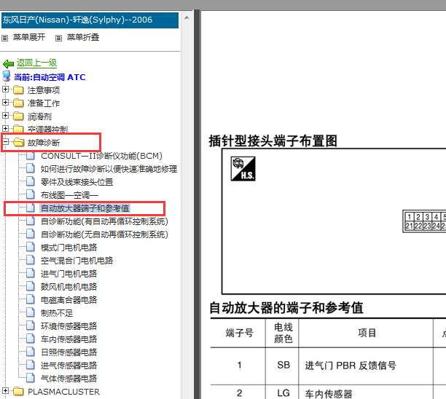Image resolution: width=446 pixels, height=399 pixels.
Task: Click the 电线颜色 column header
Action: coord(283,333)
